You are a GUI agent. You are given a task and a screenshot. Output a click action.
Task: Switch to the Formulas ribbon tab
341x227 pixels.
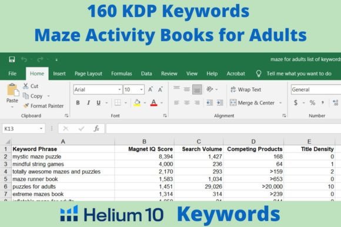[x=122, y=73]
